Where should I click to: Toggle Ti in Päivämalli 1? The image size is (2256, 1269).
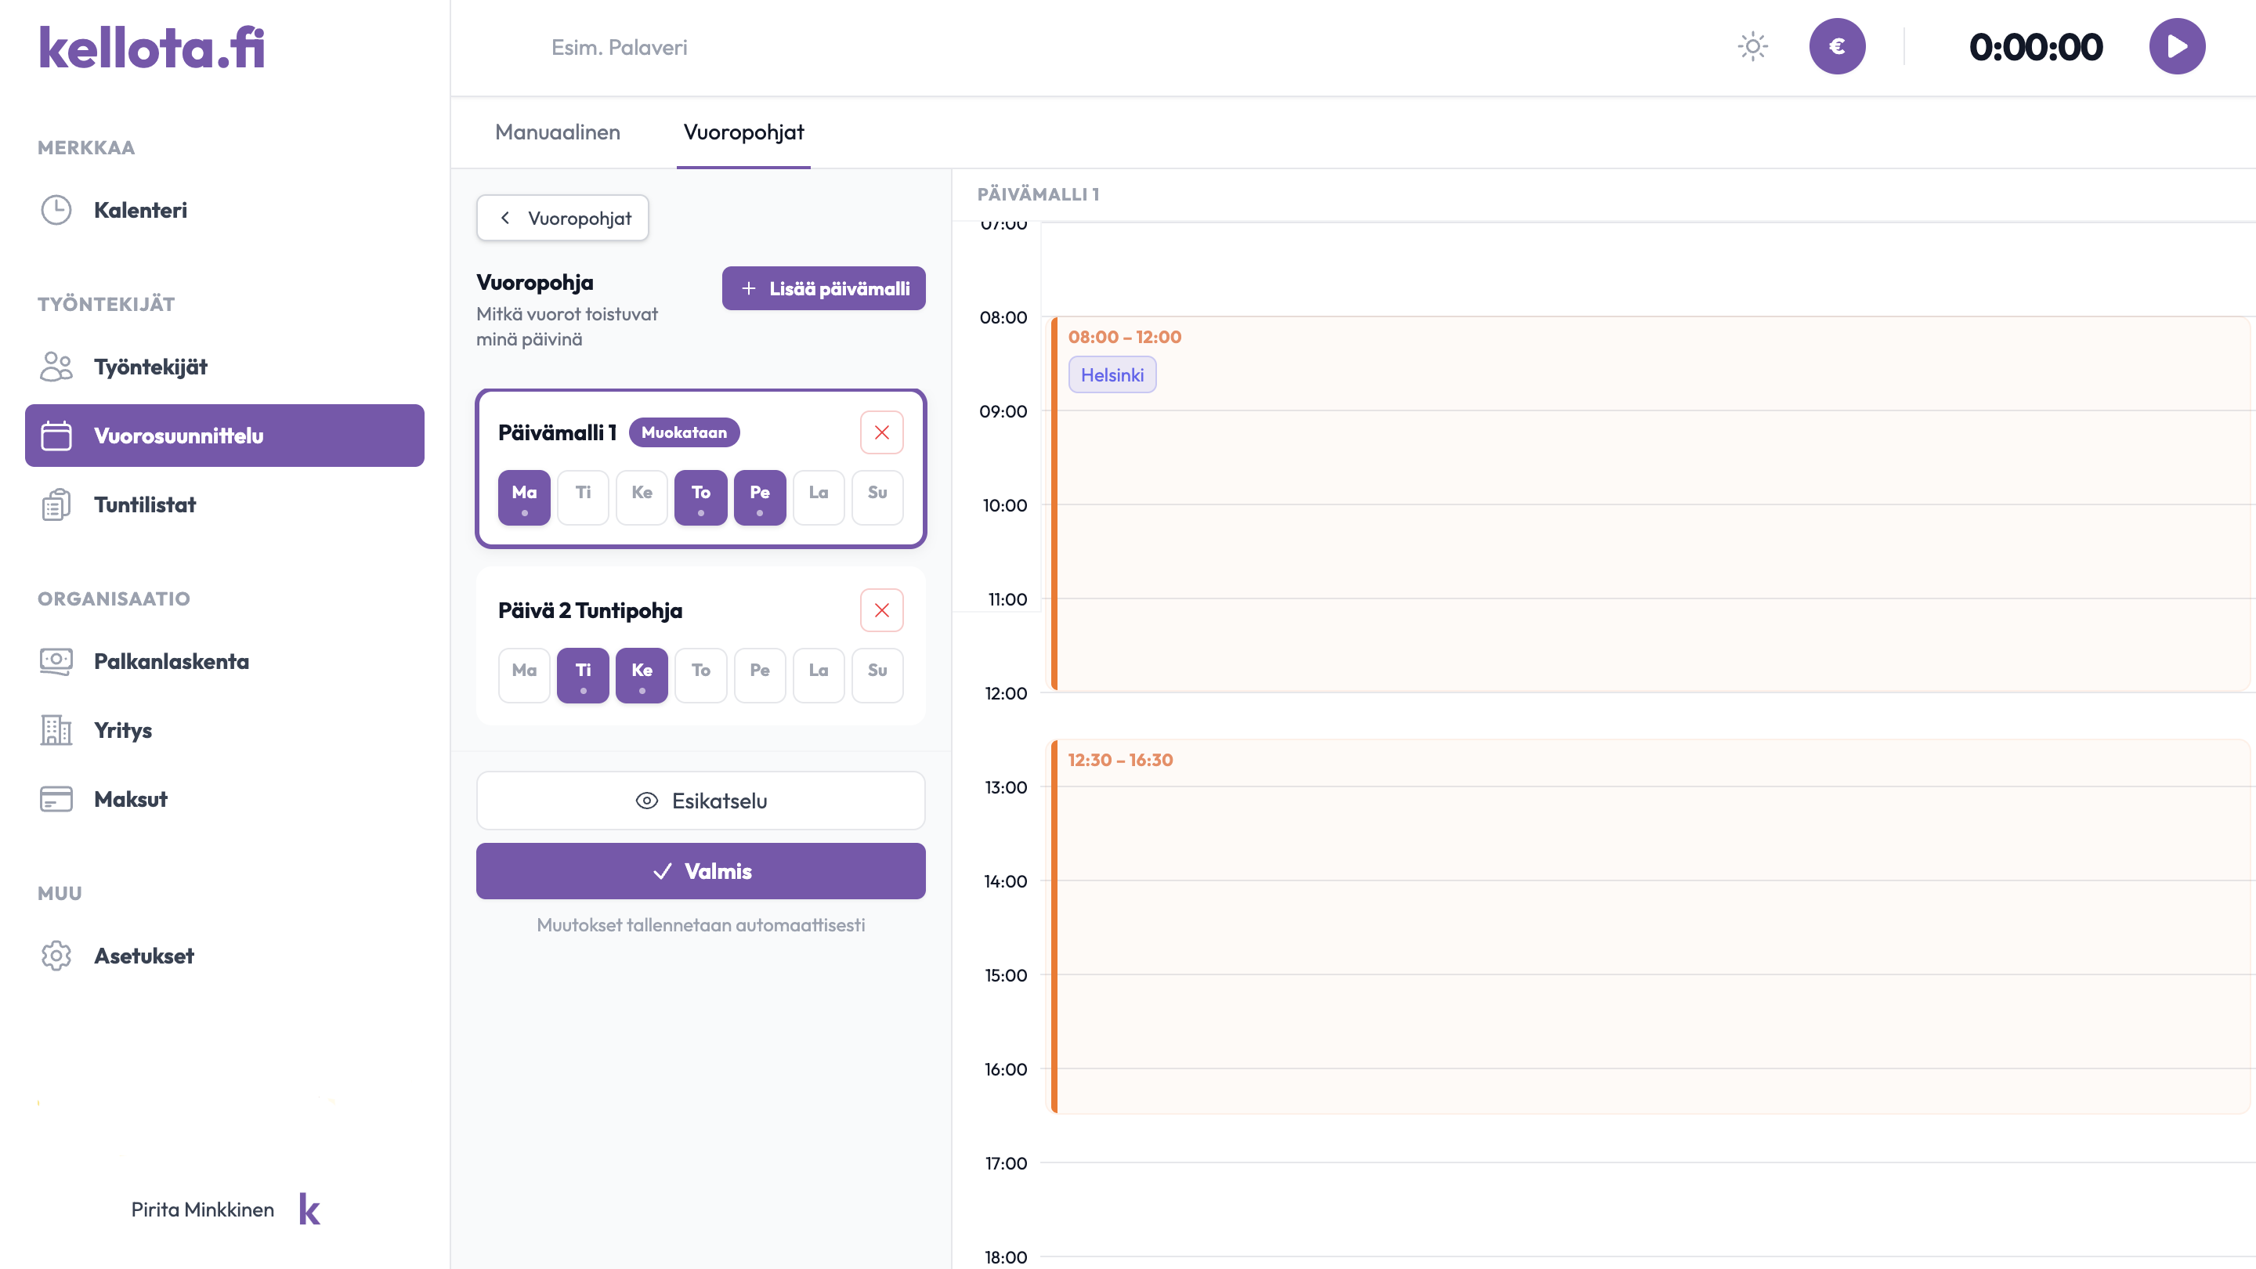pyautogui.click(x=582, y=497)
